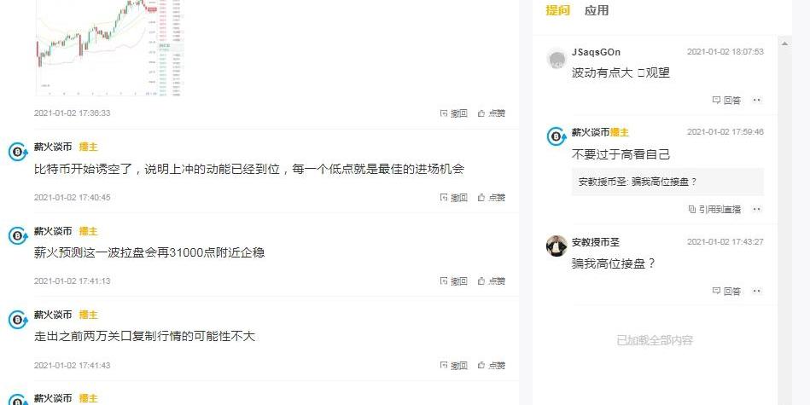Image resolution: width=810 pixels, height=405 pixels.
Task: Like the 走出之前两万关口 post
Action: point(491,366)
